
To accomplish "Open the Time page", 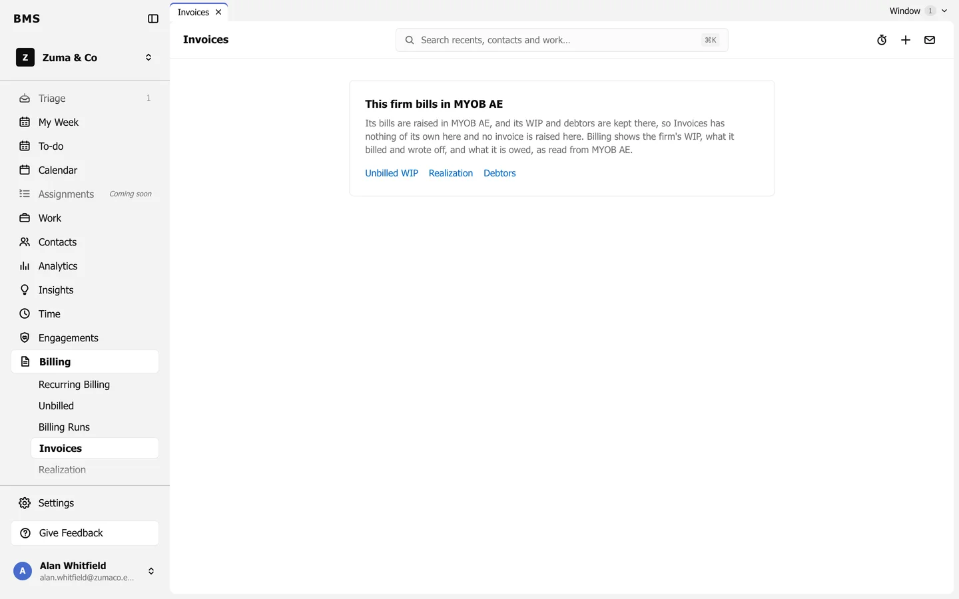I will click(85, 314).
